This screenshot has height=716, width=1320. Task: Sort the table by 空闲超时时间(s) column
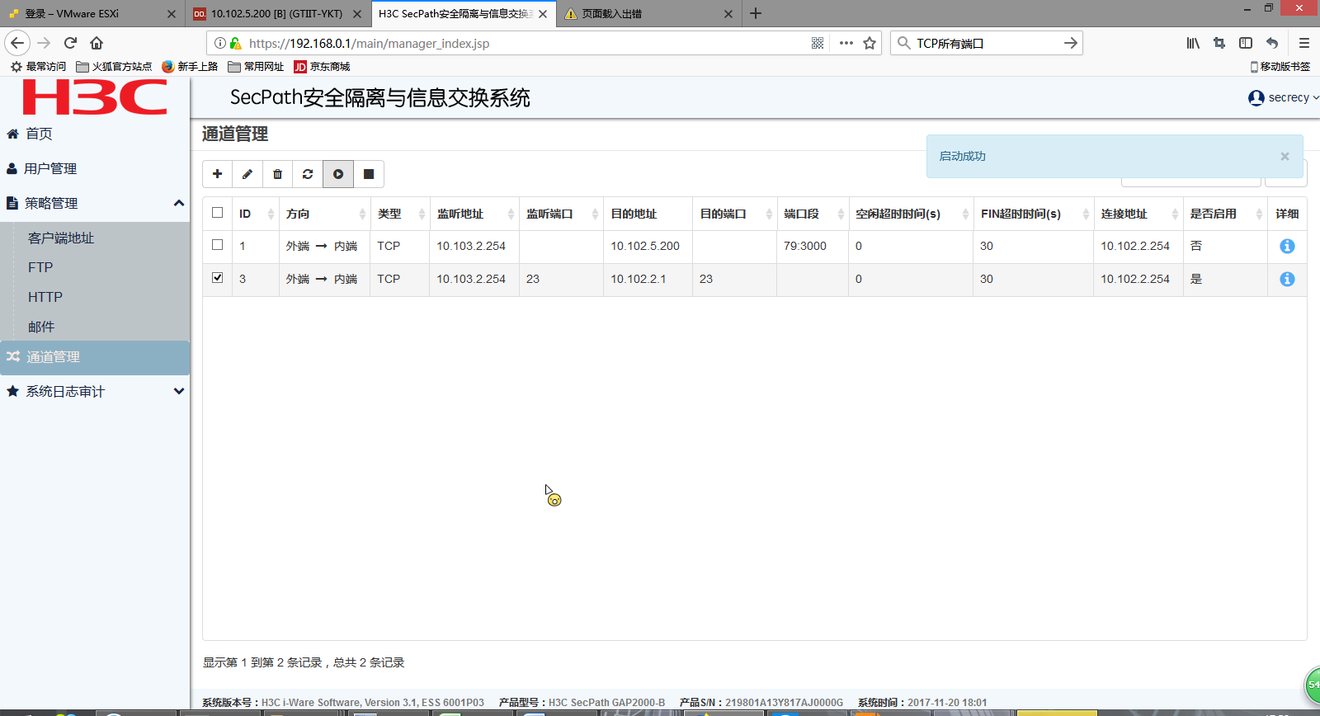coord(911,214)
